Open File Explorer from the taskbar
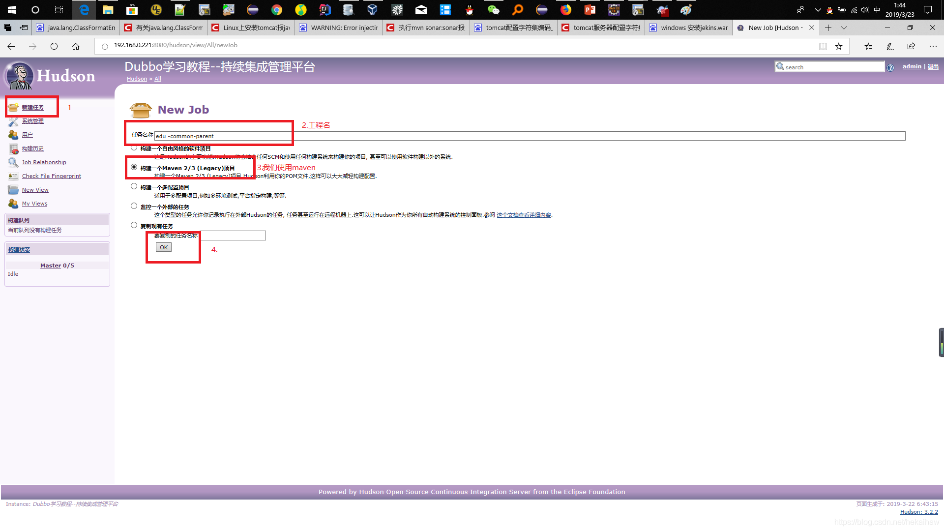Screen dimensions: 944x531 pyautogui.click(x=108, y=9)
